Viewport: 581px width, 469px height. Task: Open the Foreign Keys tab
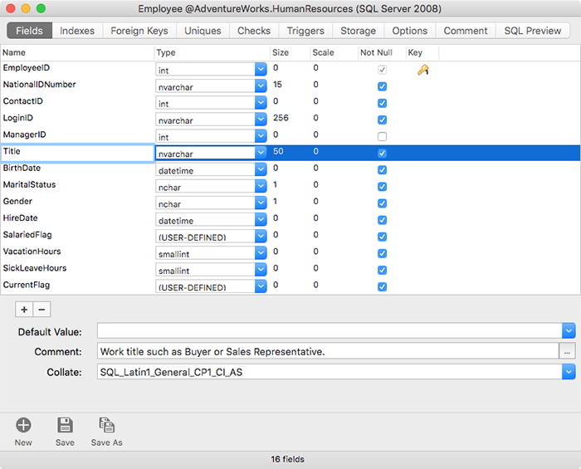click(139, 31)
